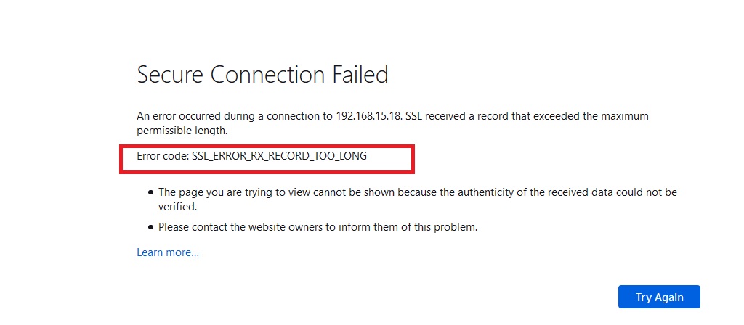Click the SSL_ERROR_RX_RECORD_TOO_LONG error code text
Image resolution: width=744 pixels, height=325 pixels.
tap(280, 155)
